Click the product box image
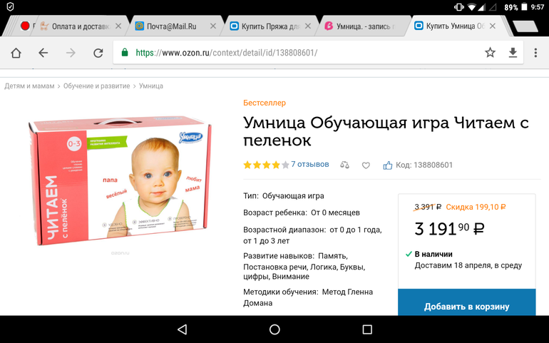Image resolution: width=549 pixels, height=343 pixels. [x=120, y=180]
